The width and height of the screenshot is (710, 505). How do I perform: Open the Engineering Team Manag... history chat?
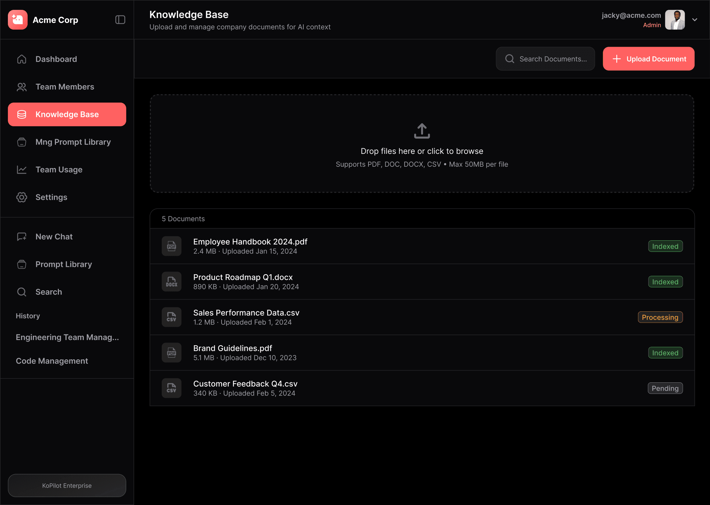click(67, 337)
